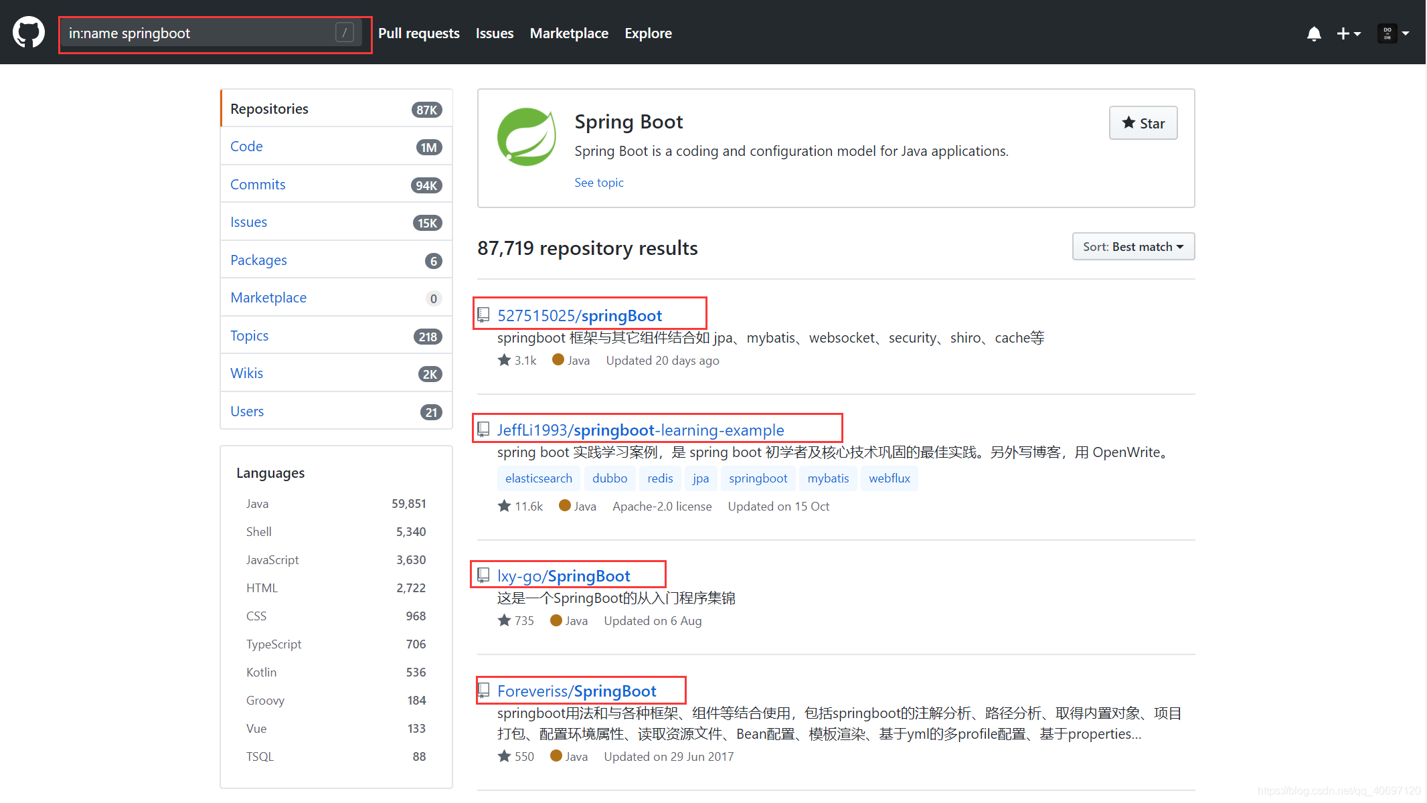Filter results by TSQL language
This screenshot has height=803, width=1427.
coord(336,757)
